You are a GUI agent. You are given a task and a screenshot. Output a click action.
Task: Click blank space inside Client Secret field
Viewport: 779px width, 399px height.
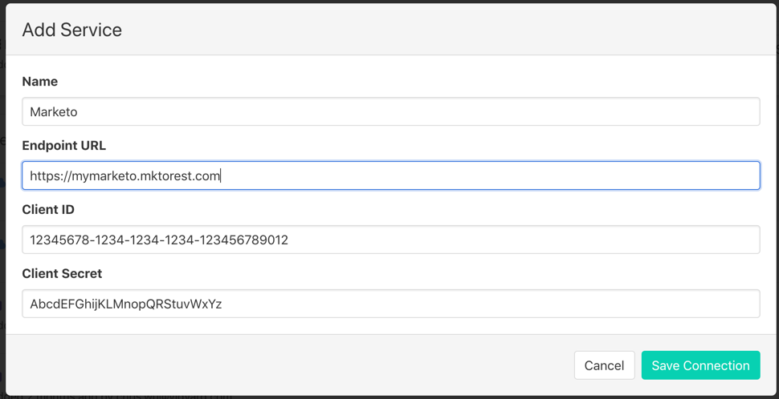[x=522, y=304]
